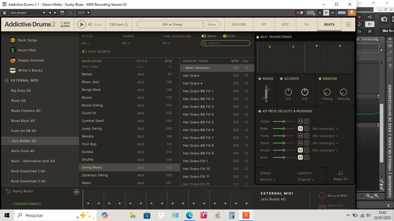Open the Ride reassign dropdown

click(325, 129)
